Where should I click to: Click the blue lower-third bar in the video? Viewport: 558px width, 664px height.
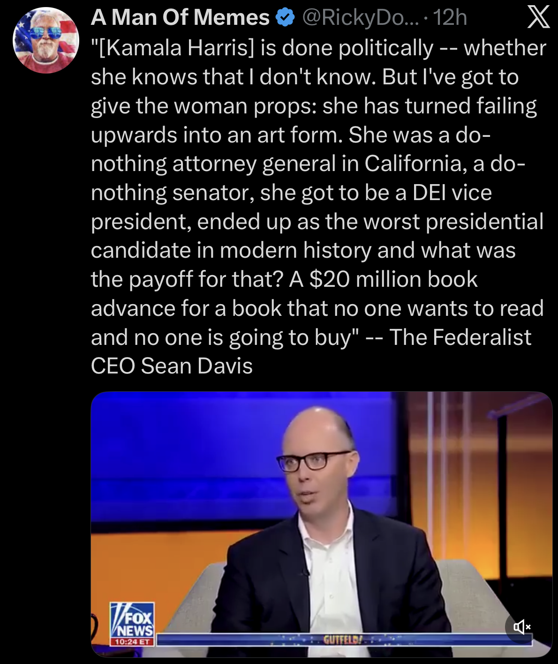pyautogui.click(x=344, y=640)
